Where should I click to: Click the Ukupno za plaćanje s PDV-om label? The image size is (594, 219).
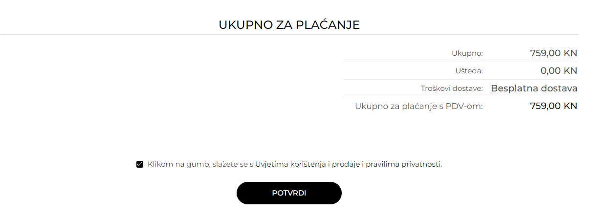(419, 106)
